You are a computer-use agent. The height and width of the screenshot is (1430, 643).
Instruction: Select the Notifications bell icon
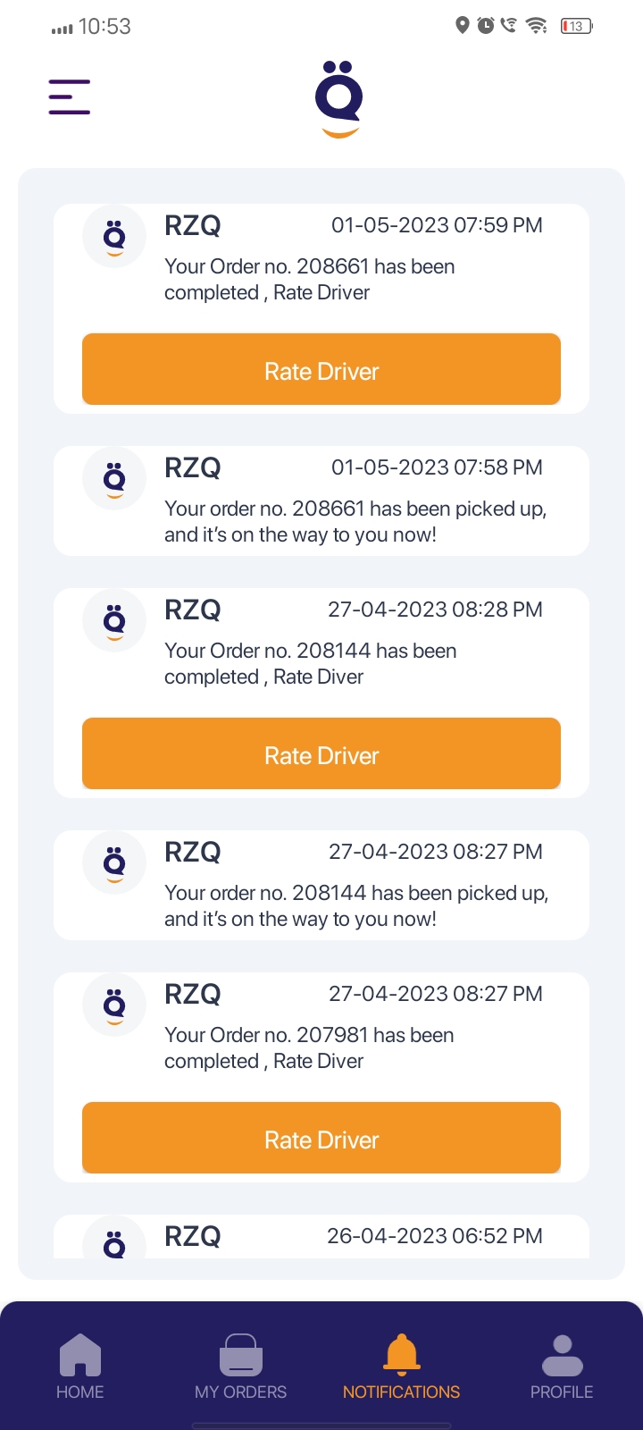coord(402,1354)
